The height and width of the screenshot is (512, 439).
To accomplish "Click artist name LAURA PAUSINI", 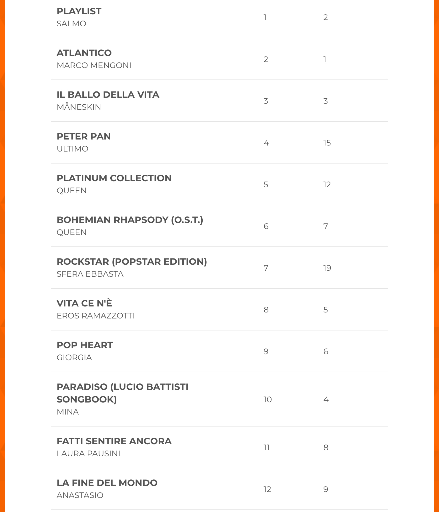I will point(88,454).
